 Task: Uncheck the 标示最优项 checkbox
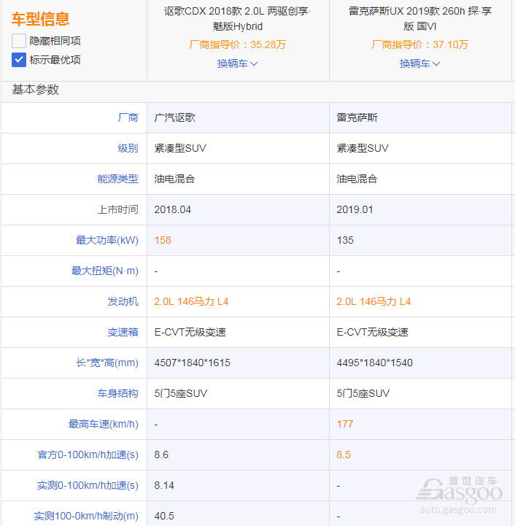(x=19, y=60)
